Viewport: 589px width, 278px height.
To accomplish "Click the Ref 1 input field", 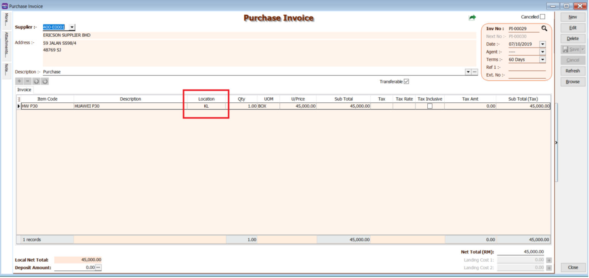I will point(527,68).
